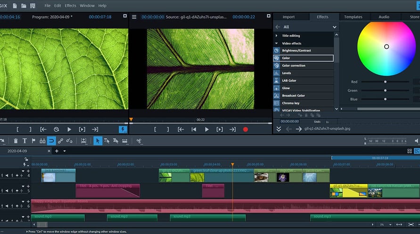This screenshot has height=234, width=420.
Task: Select the LAB Color effect
Action: coord(304,81)
